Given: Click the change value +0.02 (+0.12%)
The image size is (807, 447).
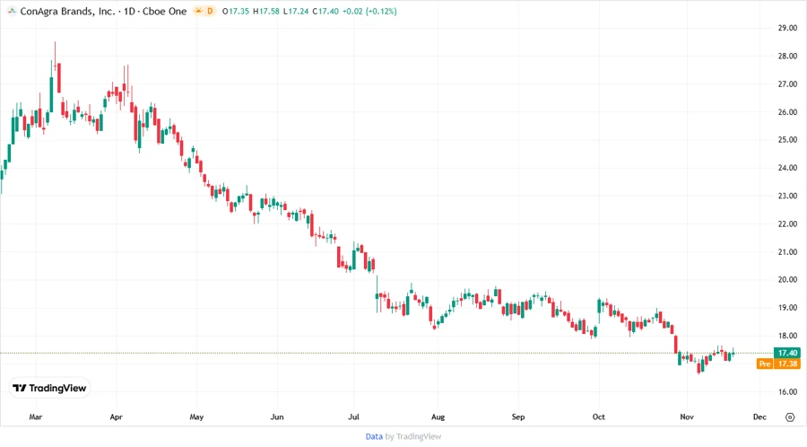Looking at the screenshot, I should [x=369, y=12].
